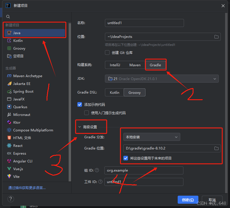The height and width of the screenshot is (208, 230).
Task: Select Kotlin in the project list
Action: pyautogui.click(x=35, y=40)
